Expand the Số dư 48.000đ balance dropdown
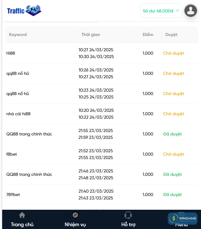Viewport: 201px width, 229px height. [x=161, y=11]
